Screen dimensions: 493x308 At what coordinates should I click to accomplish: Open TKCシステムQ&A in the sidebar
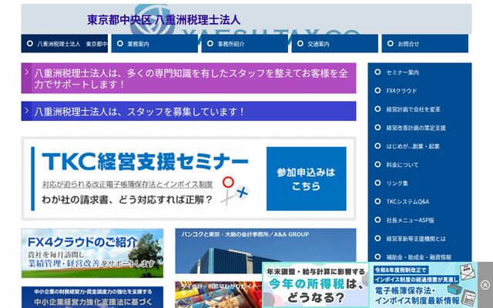(x=407, y=202)
